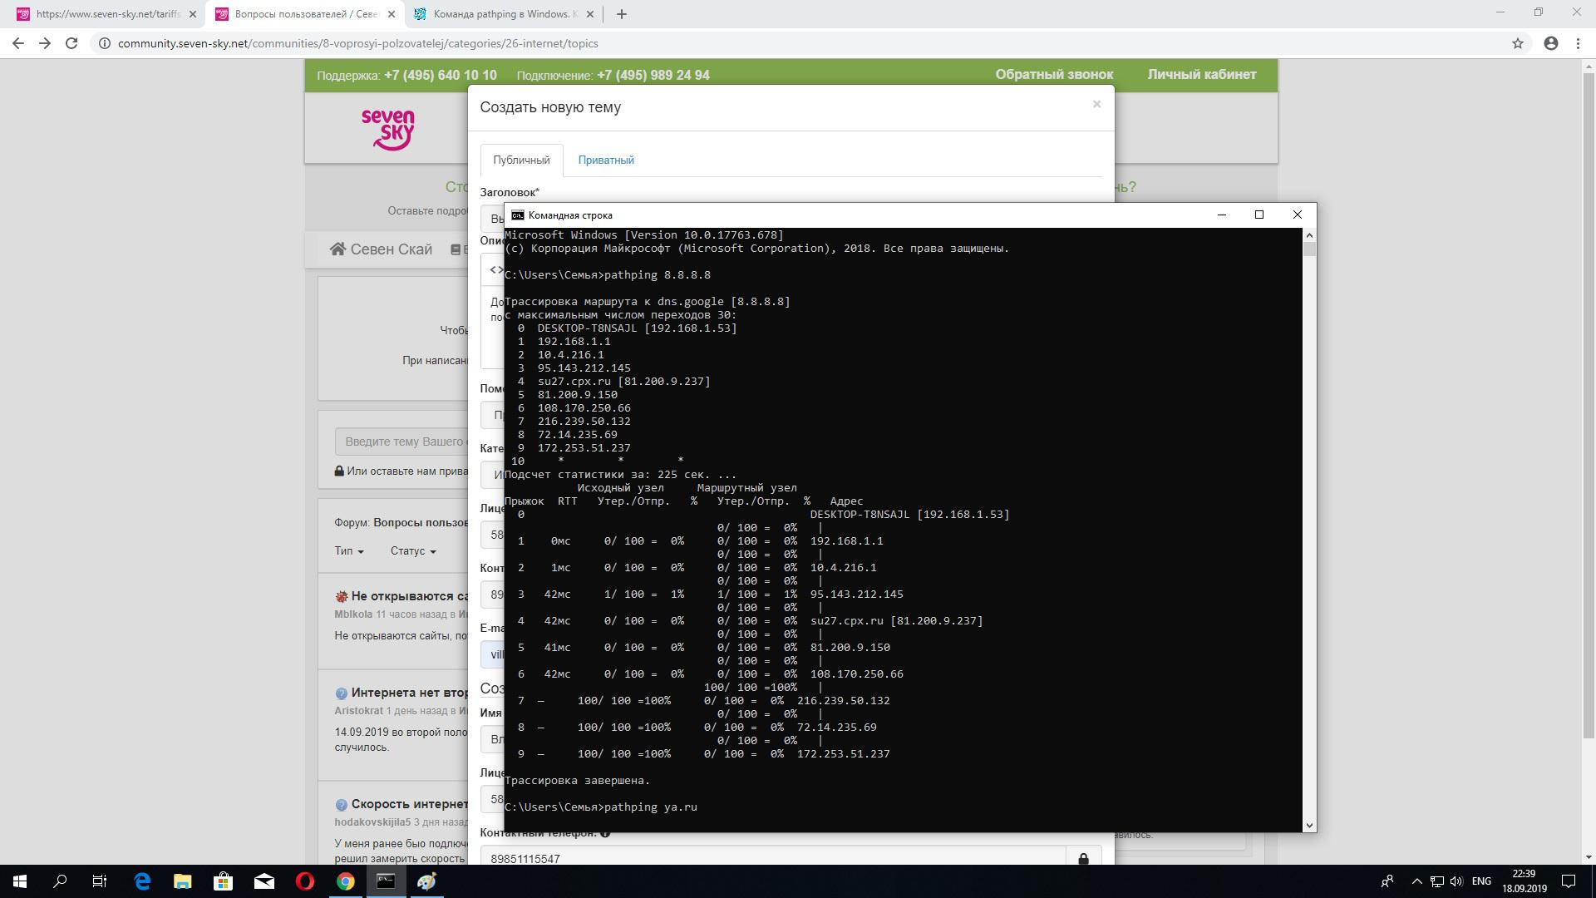Click the browser forward arrow
This screenshot has width=1596, height=898.
pos(45,43)
